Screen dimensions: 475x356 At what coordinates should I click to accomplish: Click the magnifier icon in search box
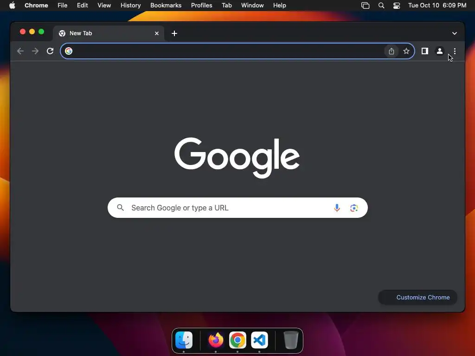click(121, 208)
